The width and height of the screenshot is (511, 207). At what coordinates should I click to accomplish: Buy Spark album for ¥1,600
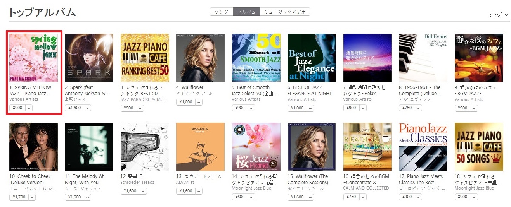(74, 108)
